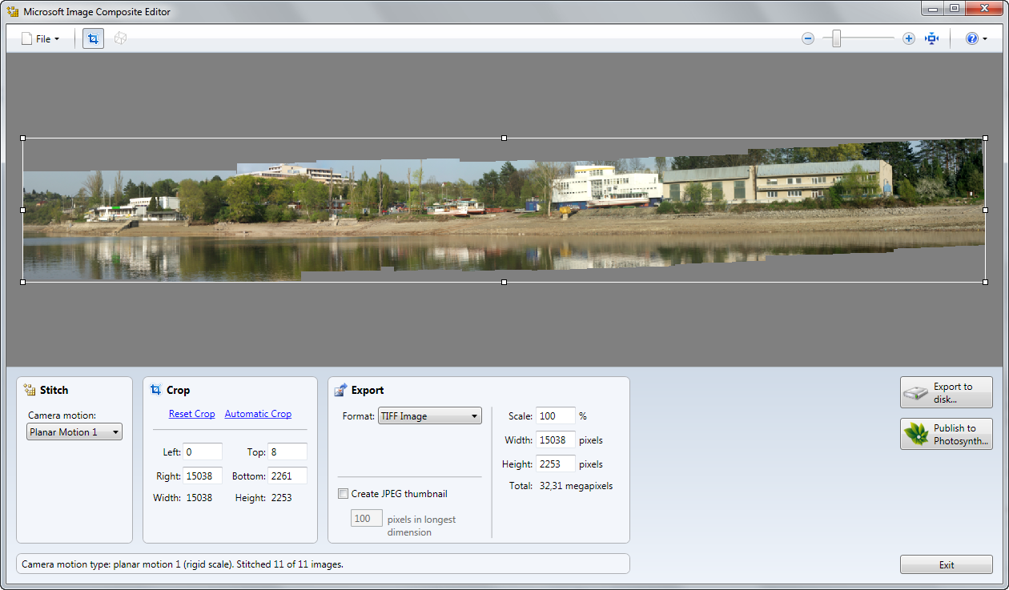Click the Crop panel header icon
This screenshot has width=1009, height=590.
(156, 390)
